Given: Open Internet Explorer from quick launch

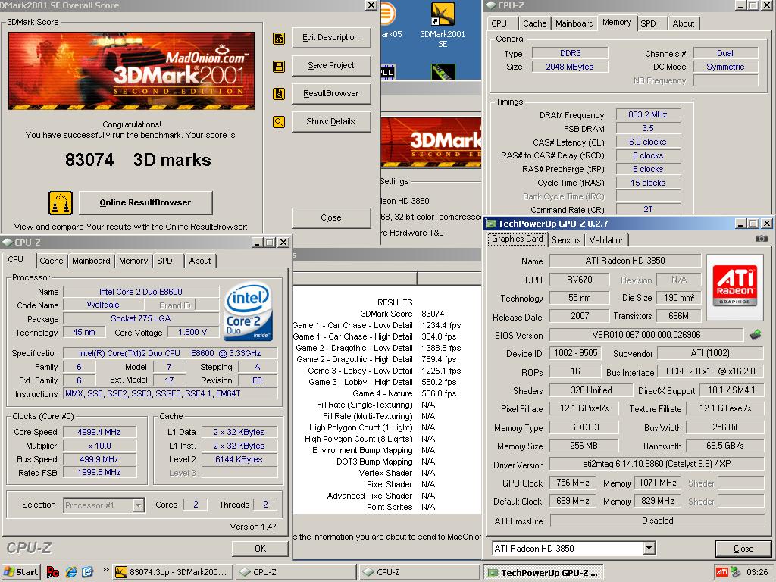Looking at the screenshot, I should point(71,572).
